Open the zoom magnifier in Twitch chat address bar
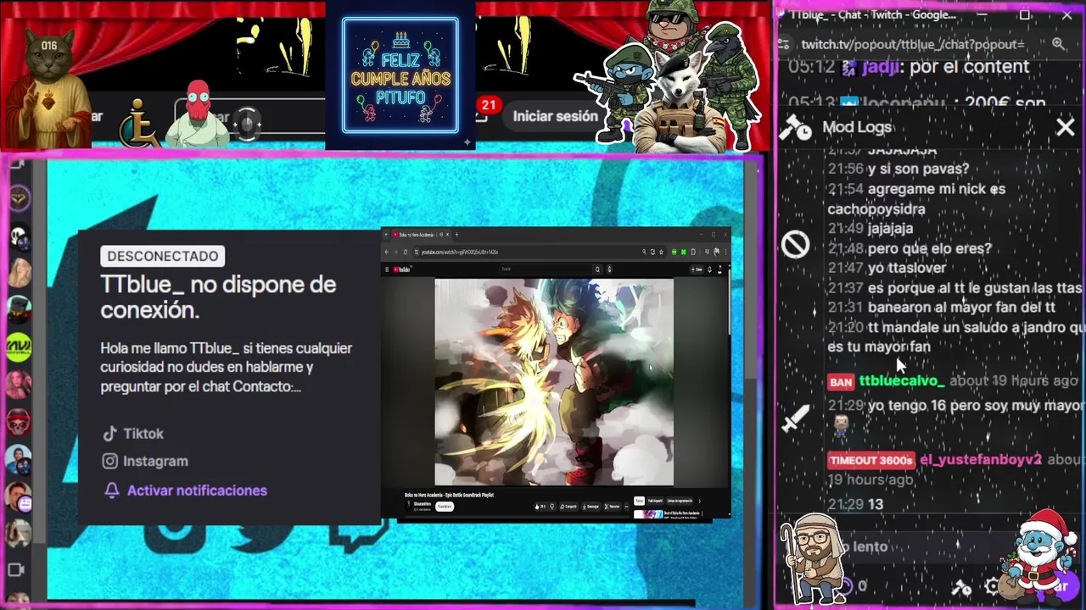 1058,44
